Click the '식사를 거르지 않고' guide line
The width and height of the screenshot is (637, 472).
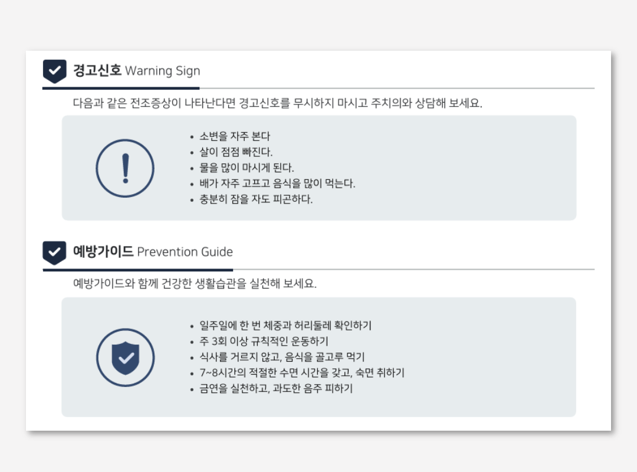(x=282, y=357)
